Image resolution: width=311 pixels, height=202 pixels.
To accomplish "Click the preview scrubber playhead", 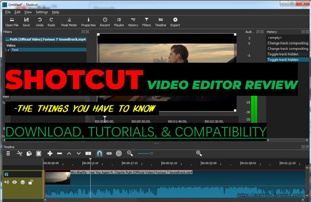I will 105,118.
